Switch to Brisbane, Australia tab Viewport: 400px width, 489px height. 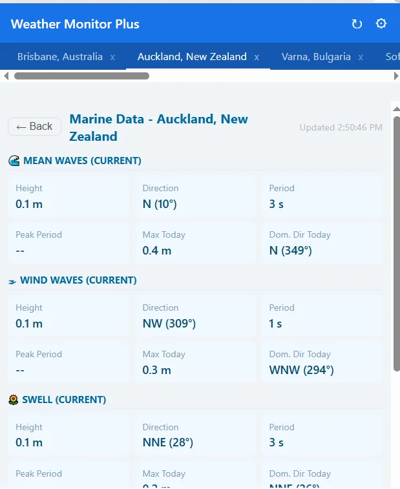coord(60,57)
